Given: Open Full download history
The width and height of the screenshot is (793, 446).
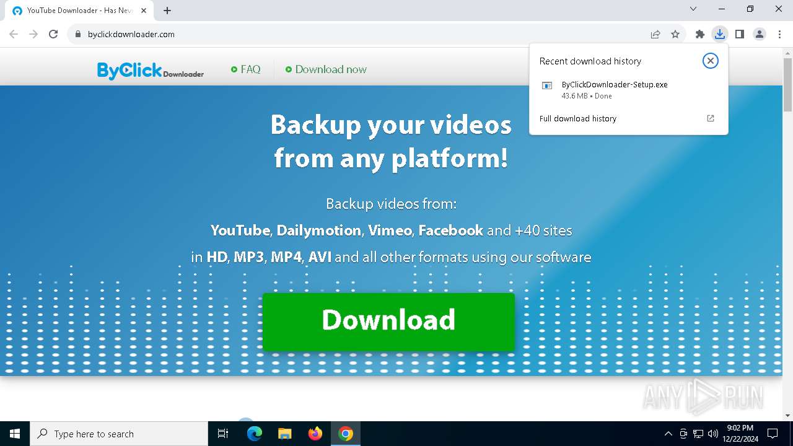Looking at the screenshot, I should [x=578, y=118].
